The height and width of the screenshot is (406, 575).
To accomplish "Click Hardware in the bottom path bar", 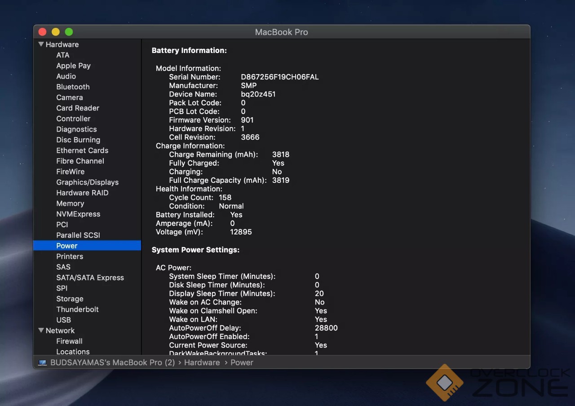I will pyautogui.click(x=202, y=362).
